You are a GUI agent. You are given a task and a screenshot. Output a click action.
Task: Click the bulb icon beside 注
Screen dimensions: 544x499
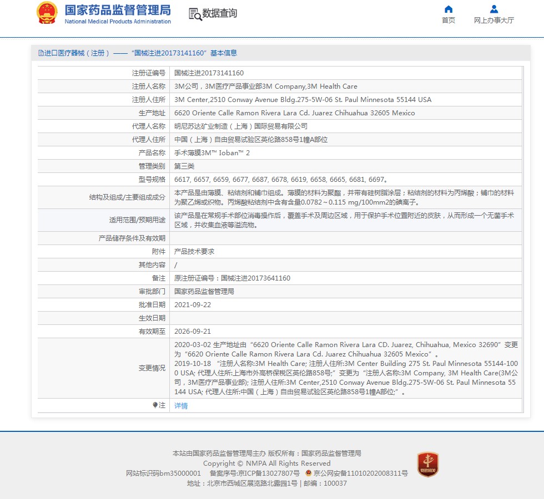coord(155,405)
